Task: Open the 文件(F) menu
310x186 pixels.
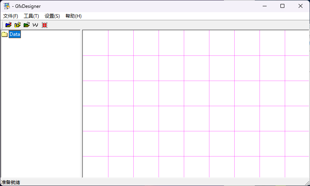Action: coord(11,16)
